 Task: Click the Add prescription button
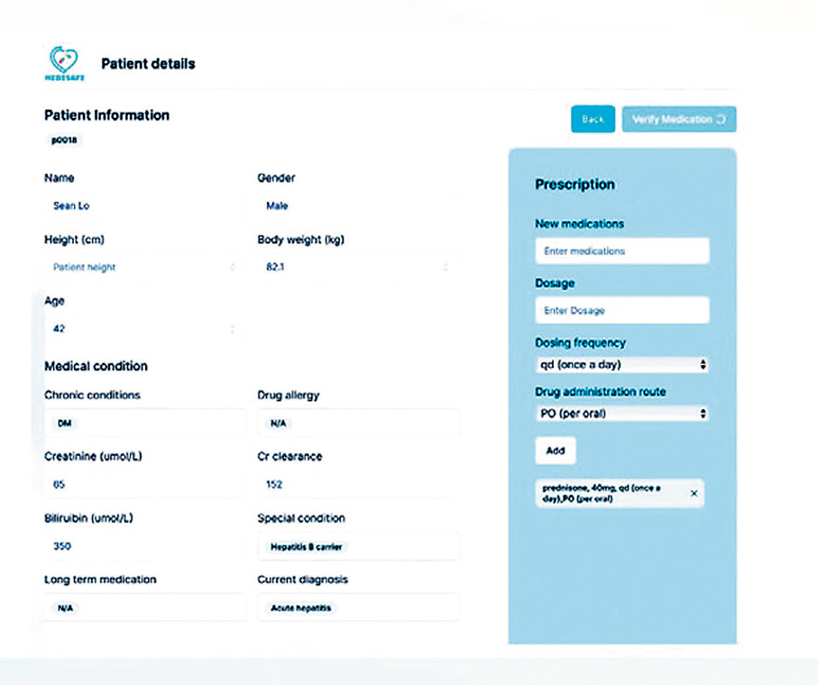[x=556, y=451]
